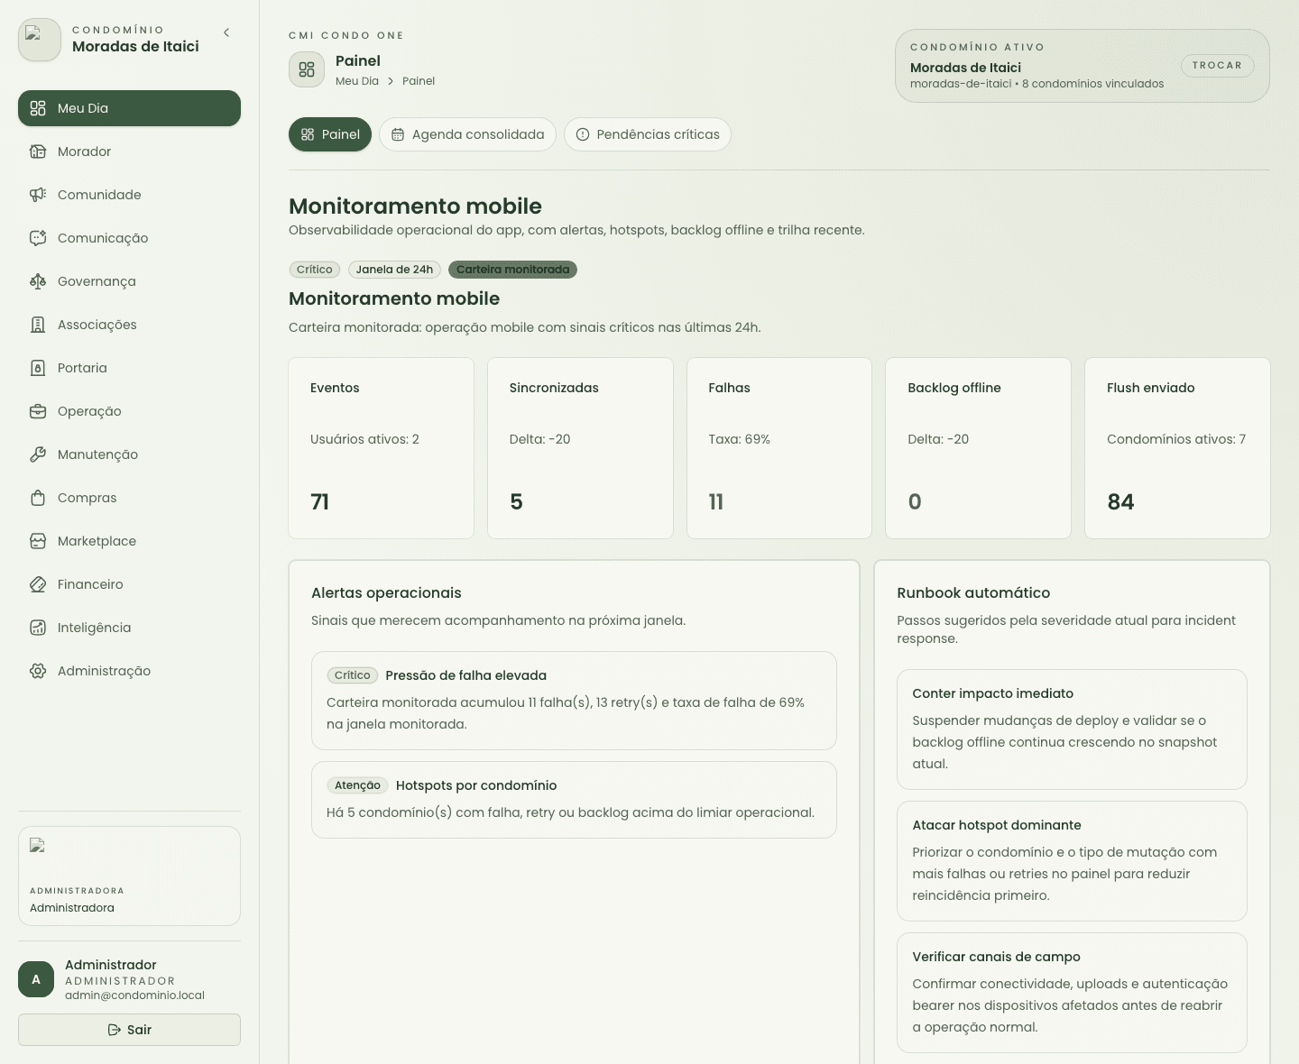Screen dimensions: 1299x1064
Task: Click the Administração gear icon
Action: [38, 671]
